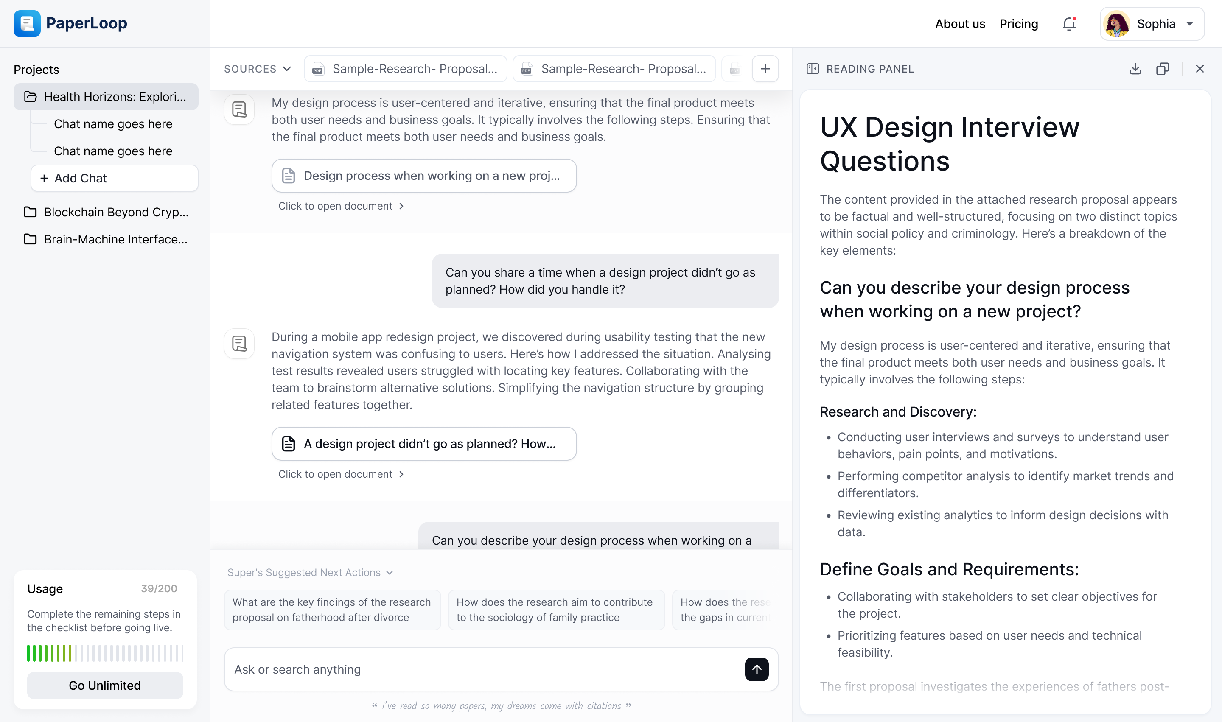Screen dimensions: 1222x722
Task: Click the Go Unlimited button
Action: coord(105,685)
